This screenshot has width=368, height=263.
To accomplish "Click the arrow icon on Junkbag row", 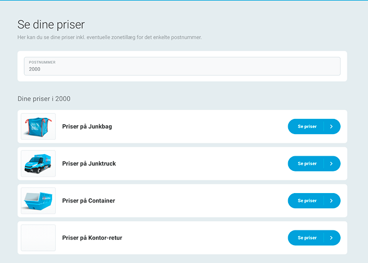I will click(x=331, y=127).
